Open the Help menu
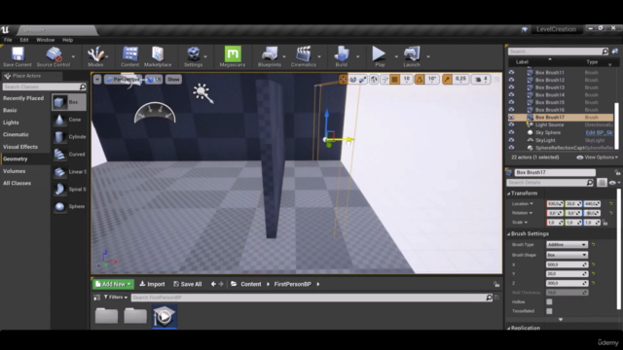The height and width of the screenshot is (350, 623). 67,40
